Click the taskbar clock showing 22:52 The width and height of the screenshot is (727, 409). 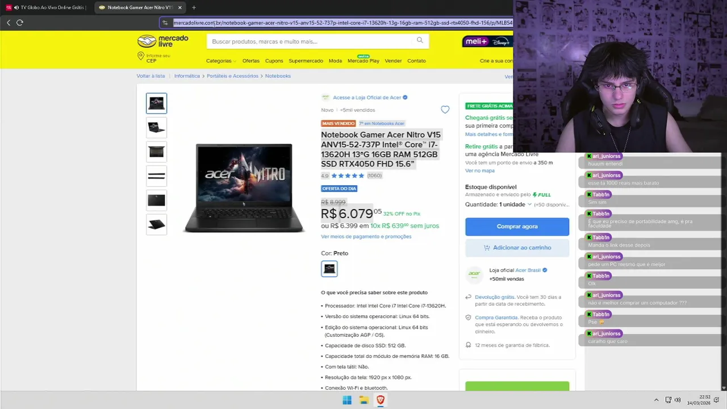click(699, 400)
